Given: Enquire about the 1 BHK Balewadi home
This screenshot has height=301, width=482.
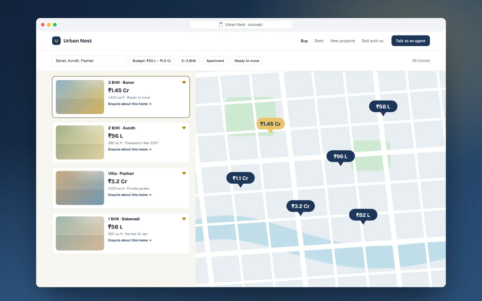Looking at the screenshot, I should tap(130, 240).
